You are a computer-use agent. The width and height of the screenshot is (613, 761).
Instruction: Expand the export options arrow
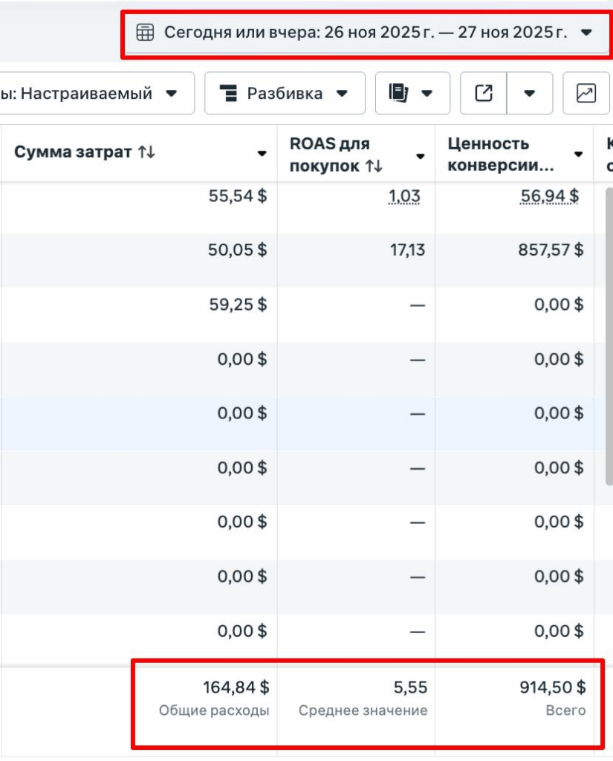click(x=530, y=93)
